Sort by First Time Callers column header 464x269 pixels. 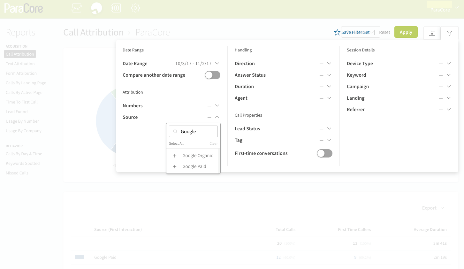pyautogui.click(x=354, y=229)
